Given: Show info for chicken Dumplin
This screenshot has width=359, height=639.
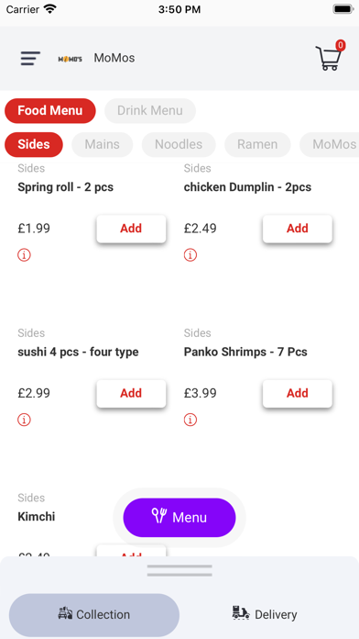Looking at the screenshot, I should (x=190, y=255).
